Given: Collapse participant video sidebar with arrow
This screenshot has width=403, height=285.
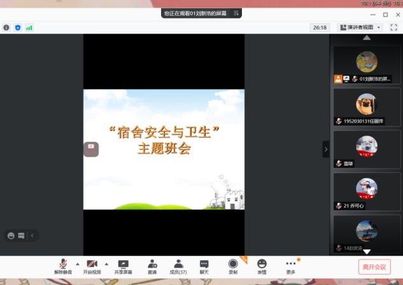Looking at the screenshot, I should click(326, 149).
